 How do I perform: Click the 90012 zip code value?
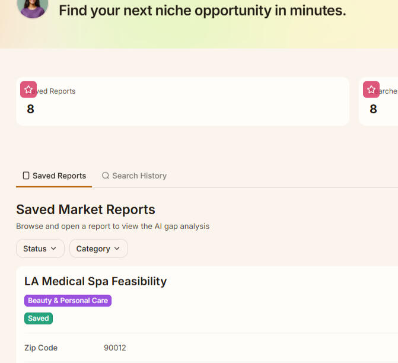click(x=114, y=348)
